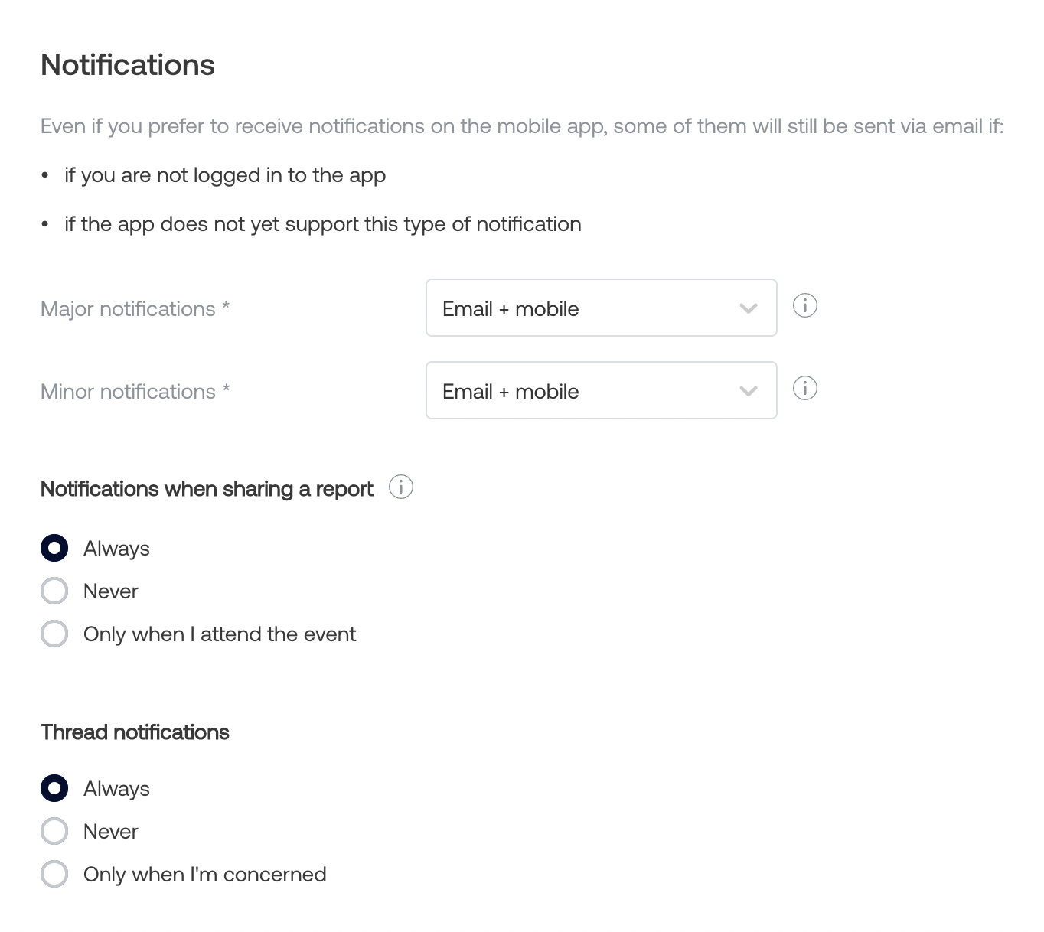1044x932 pixels.
Task: Select Always under Thread notifications
Action: pos(54,789)
